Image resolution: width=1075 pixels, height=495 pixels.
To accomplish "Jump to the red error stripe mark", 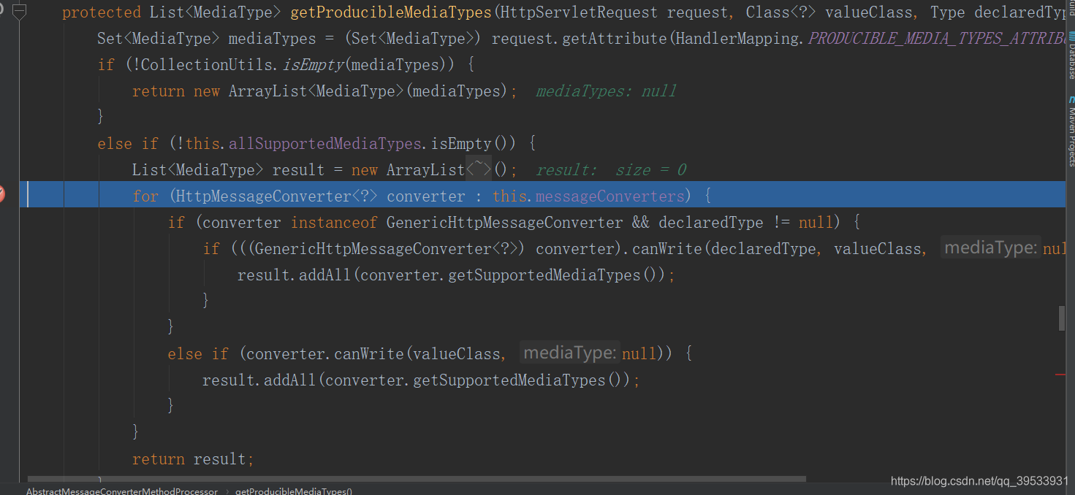I will pos(1060,375).
